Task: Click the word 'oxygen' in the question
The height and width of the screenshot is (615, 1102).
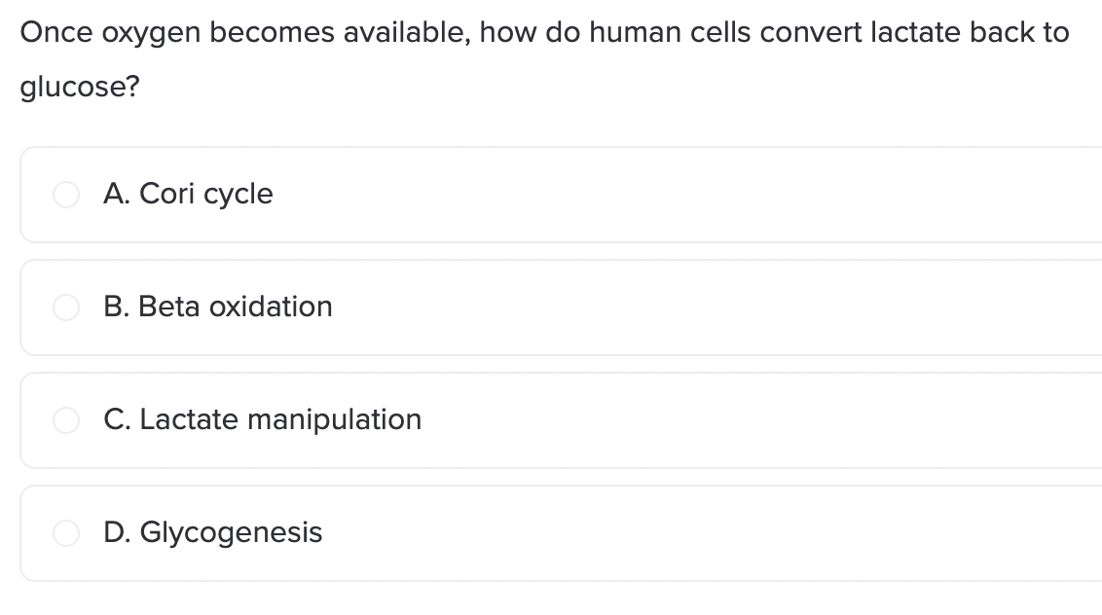Action: pyautogui.click(x=151, y=34)
